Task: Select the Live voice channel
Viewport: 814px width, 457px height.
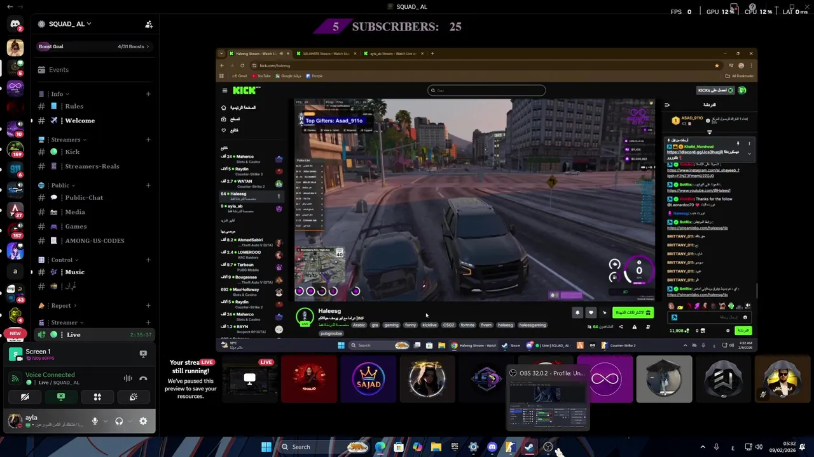Action: (93, 334)
